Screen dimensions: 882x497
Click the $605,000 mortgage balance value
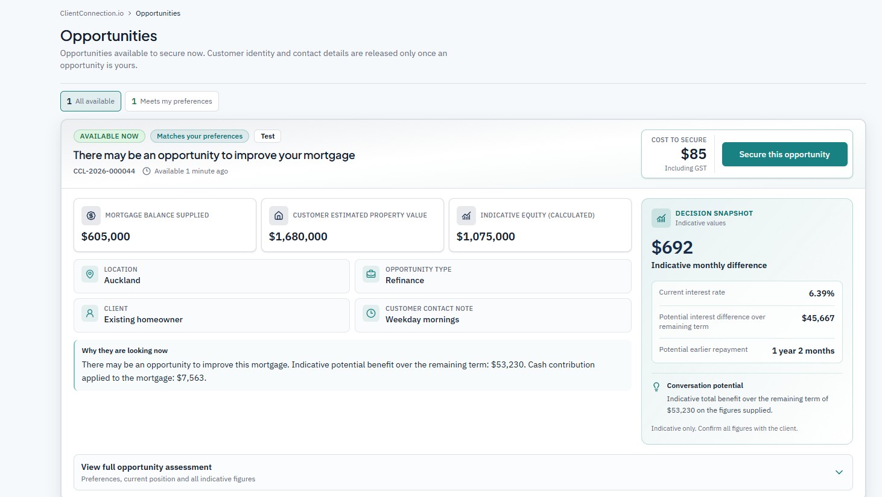point(106,237)
